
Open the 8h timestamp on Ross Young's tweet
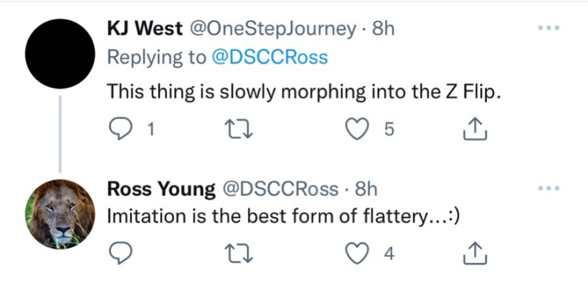366,189
